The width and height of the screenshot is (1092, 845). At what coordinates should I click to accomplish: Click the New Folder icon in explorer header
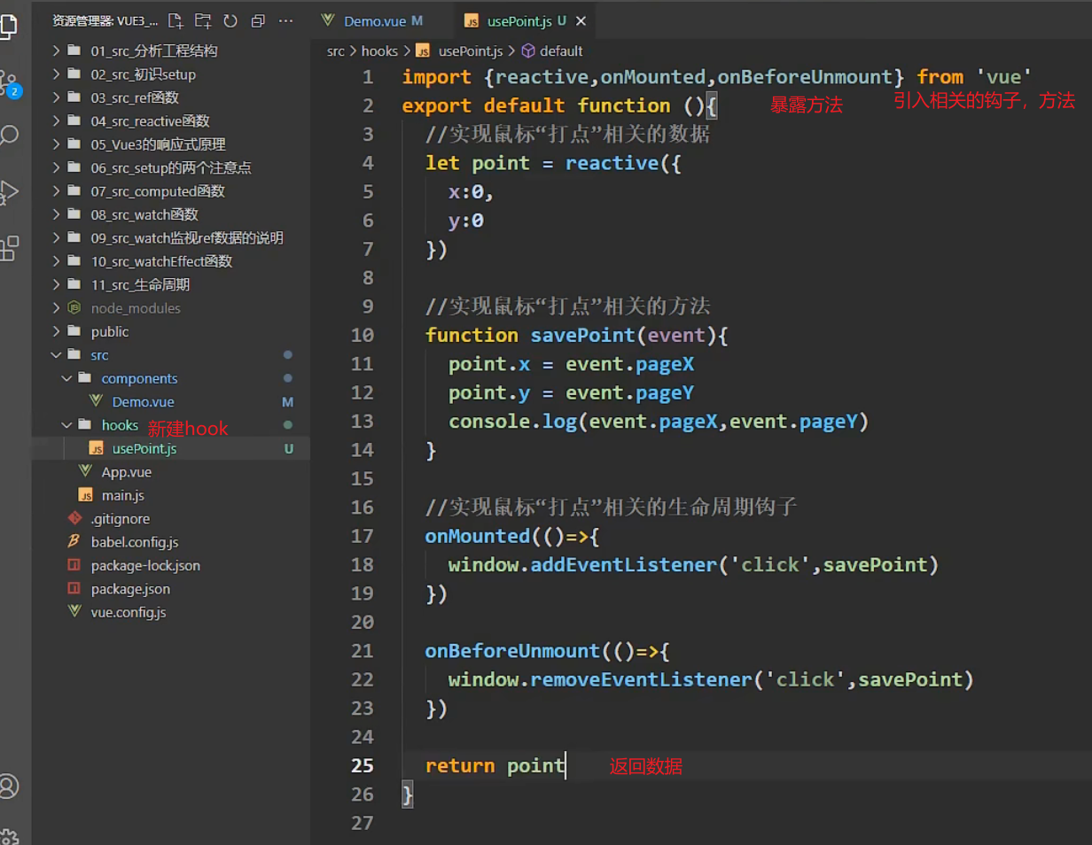(x=203, y=20)
